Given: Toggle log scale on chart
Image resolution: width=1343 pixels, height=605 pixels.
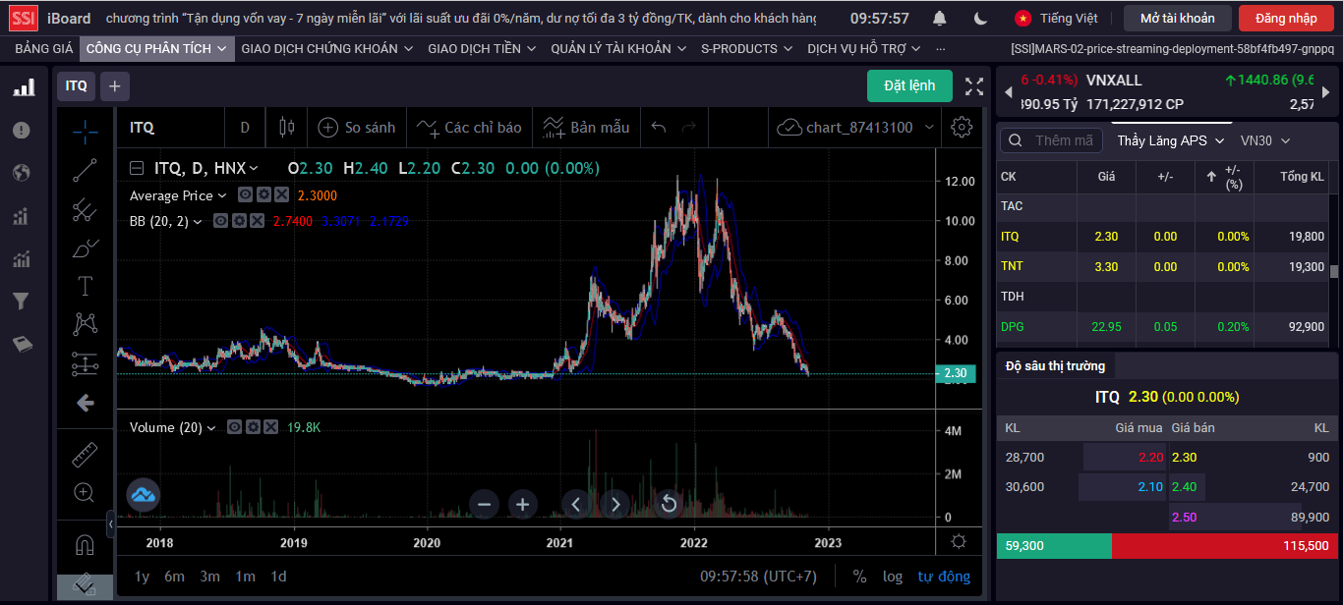Looking at the screenshot, I should (x=893, y=577).
